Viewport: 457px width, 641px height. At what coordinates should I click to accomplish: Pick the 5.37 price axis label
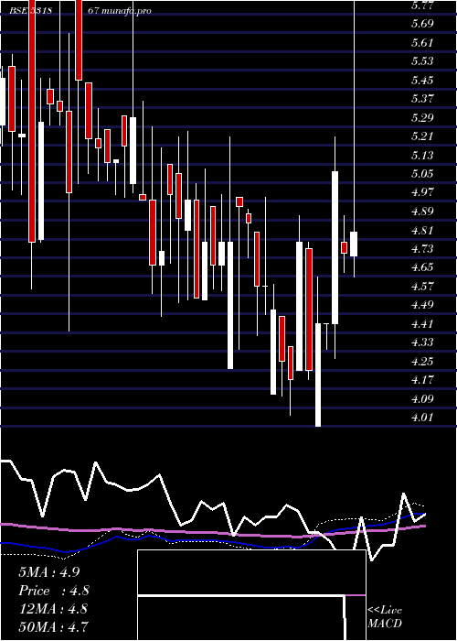[x=422, y=99]
